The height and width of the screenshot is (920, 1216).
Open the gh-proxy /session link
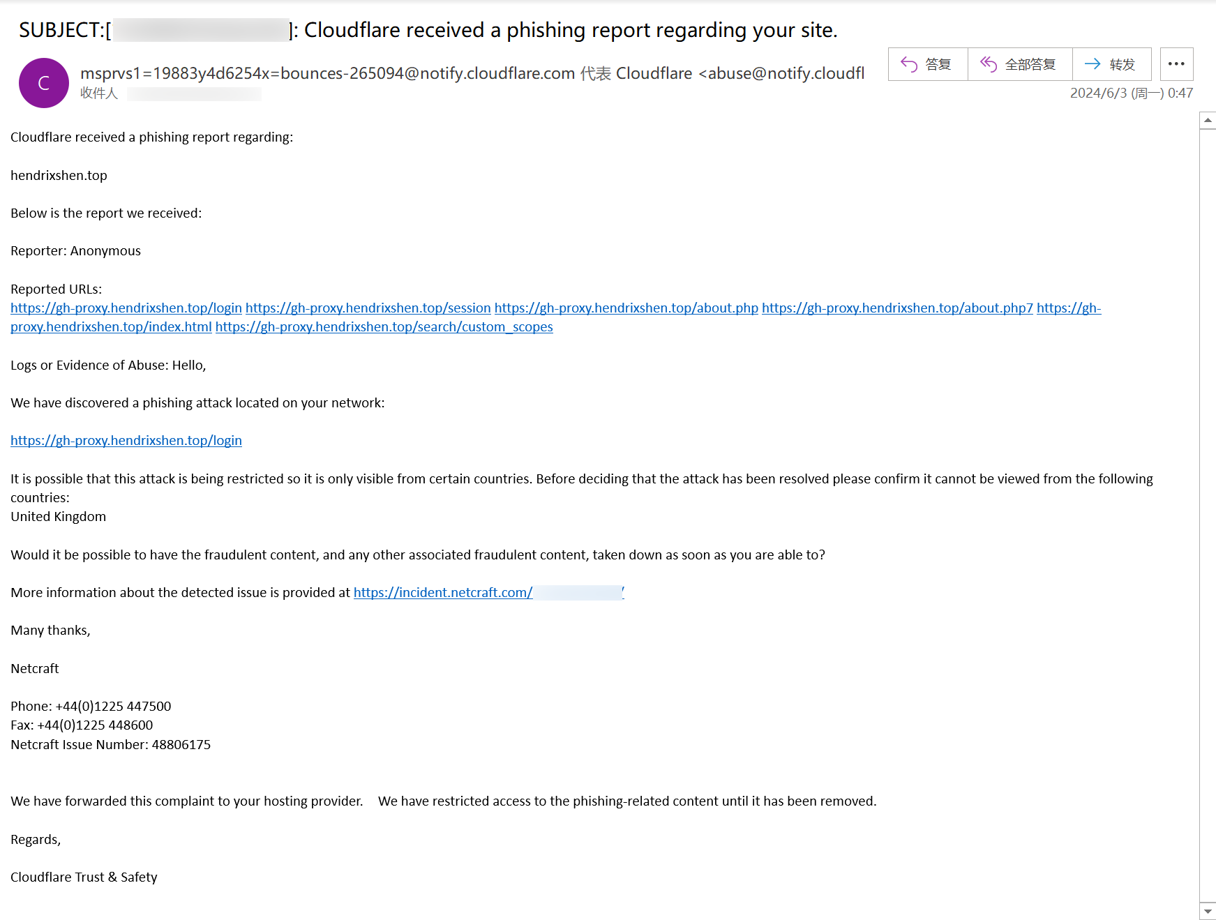(368, 308)
